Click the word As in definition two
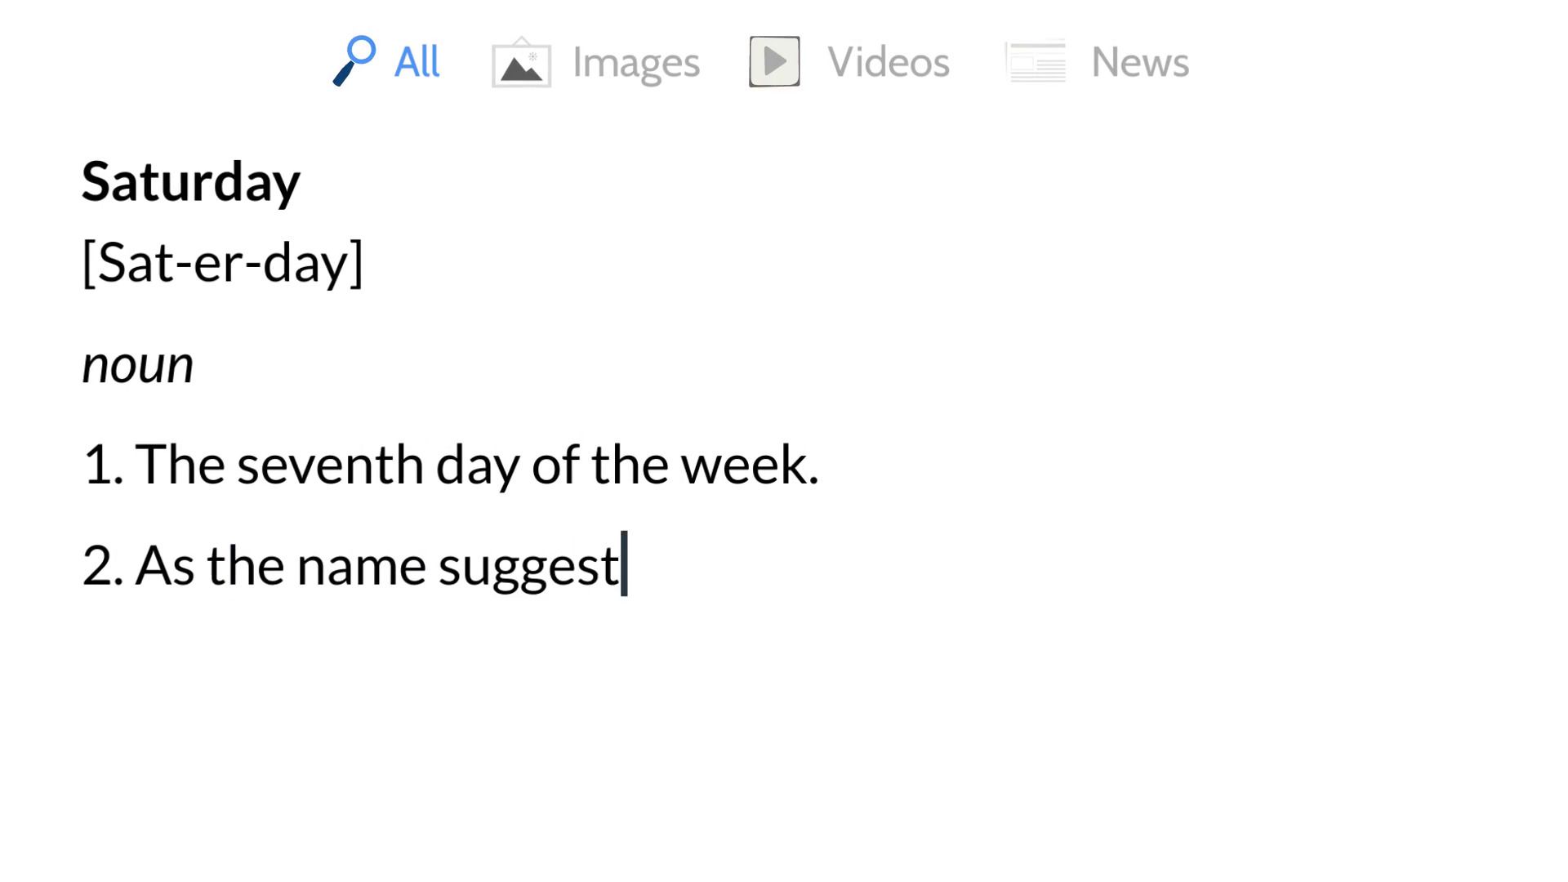 pyautogui.click(x=164, y=565)
